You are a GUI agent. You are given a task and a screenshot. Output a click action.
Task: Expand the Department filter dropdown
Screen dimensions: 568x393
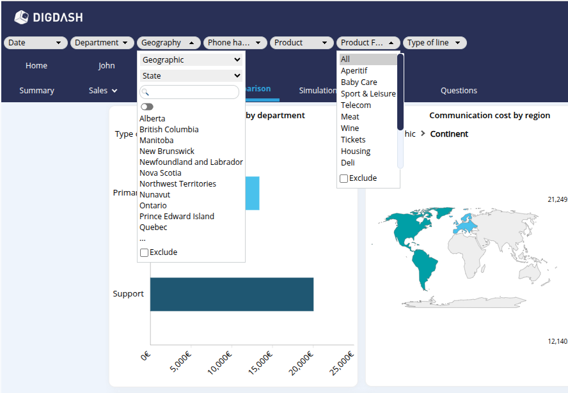tap(102, 43)
